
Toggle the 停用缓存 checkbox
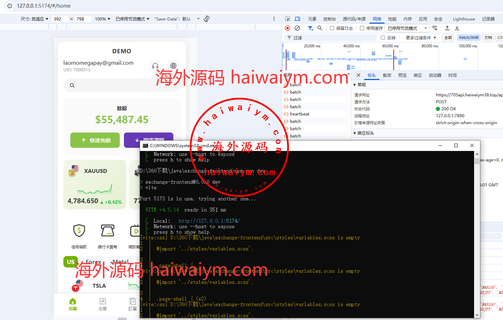tap(362, 28)
